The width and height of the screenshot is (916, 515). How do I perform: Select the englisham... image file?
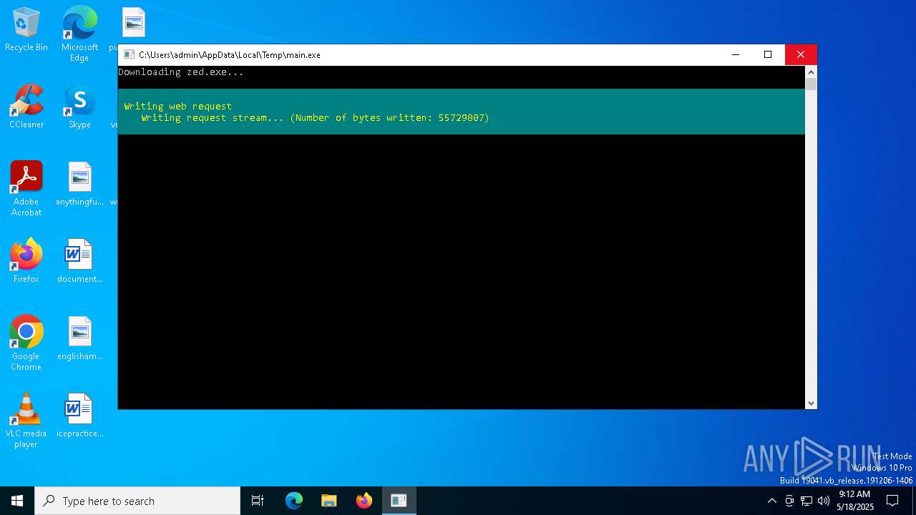click(x=79, y=339)
